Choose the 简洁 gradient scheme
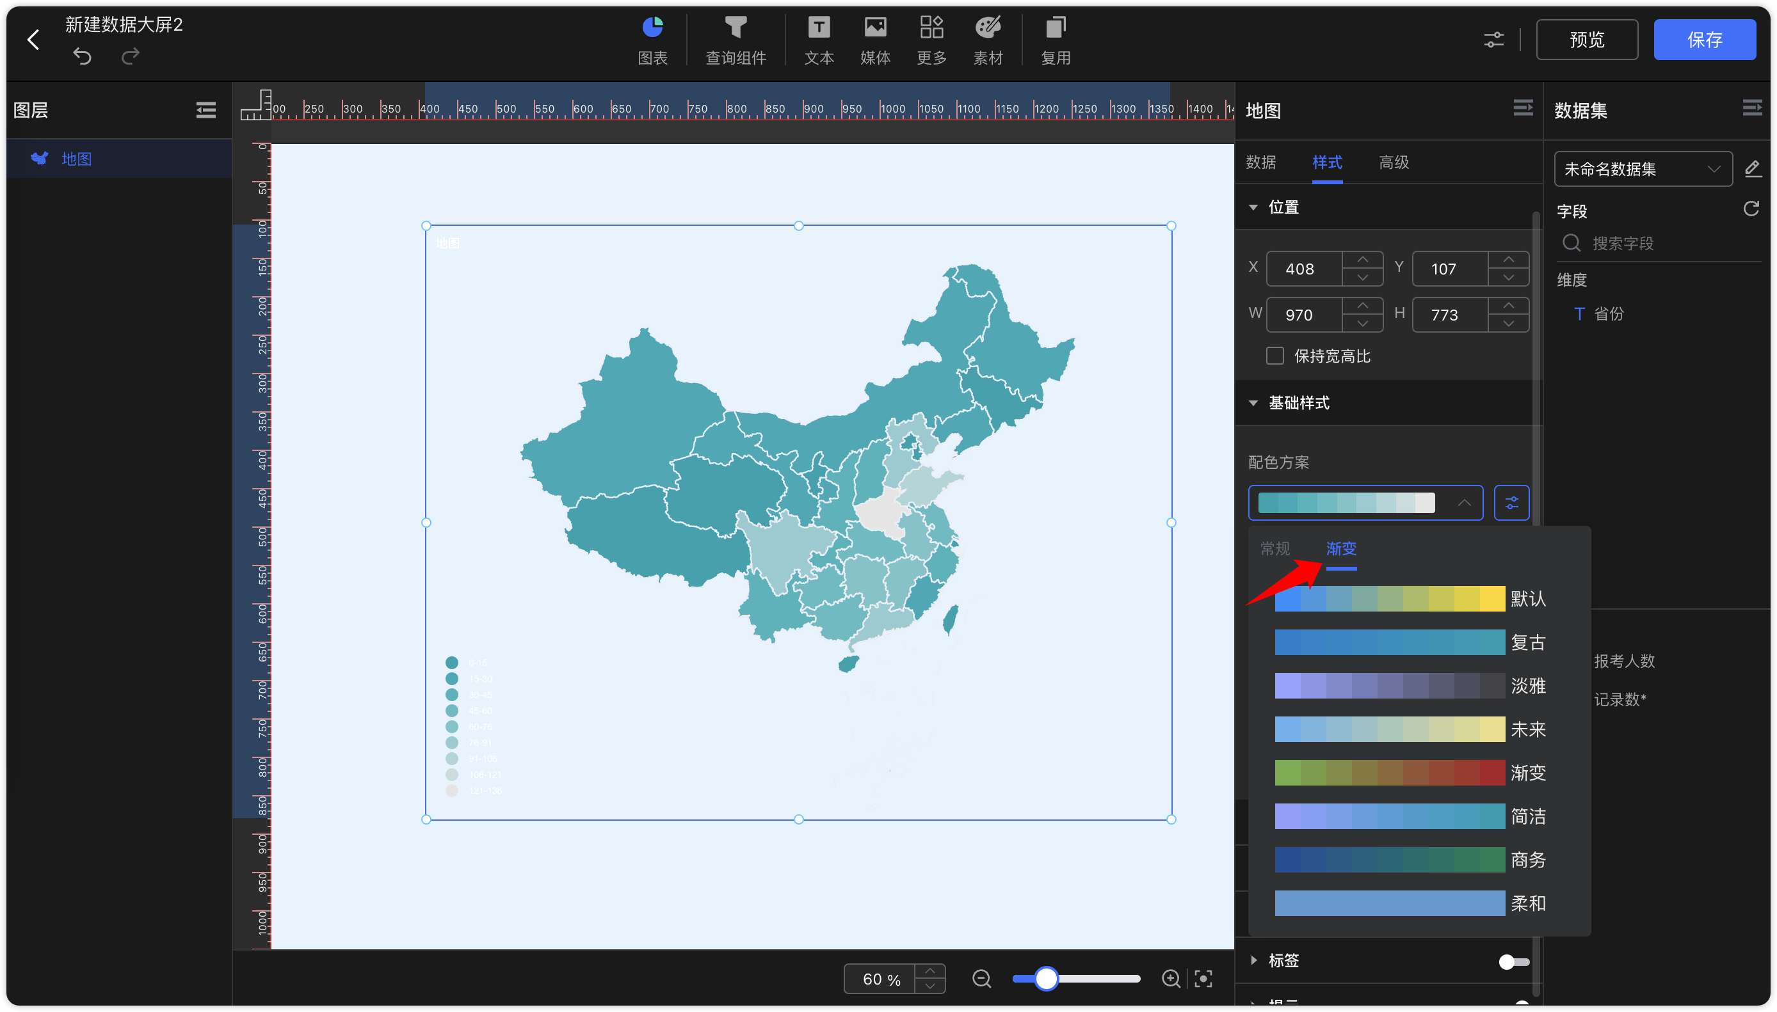The width and height of the screenshot is (1777, 1012). (x=1410, y=816)
